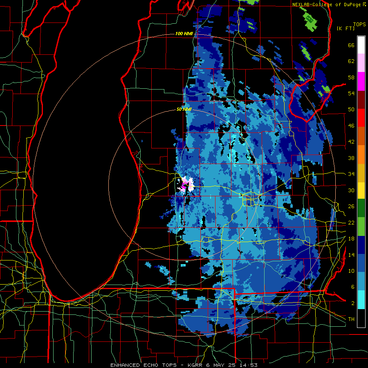Click the '58' legend value

coord(351,77)
